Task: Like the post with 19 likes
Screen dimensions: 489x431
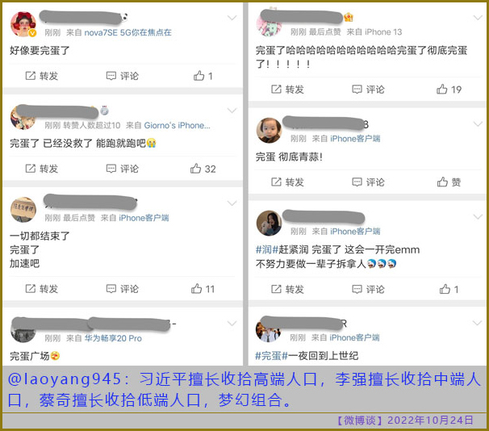Action: pos(449,90)
